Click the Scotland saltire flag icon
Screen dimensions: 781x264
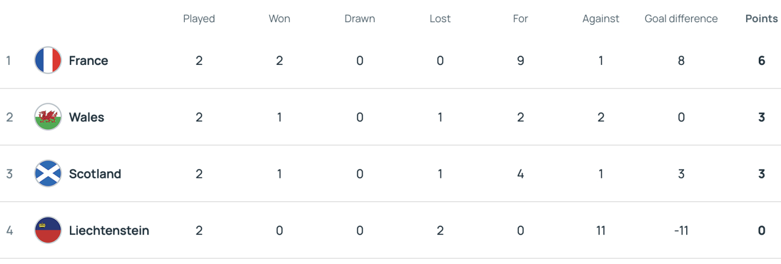48,174
